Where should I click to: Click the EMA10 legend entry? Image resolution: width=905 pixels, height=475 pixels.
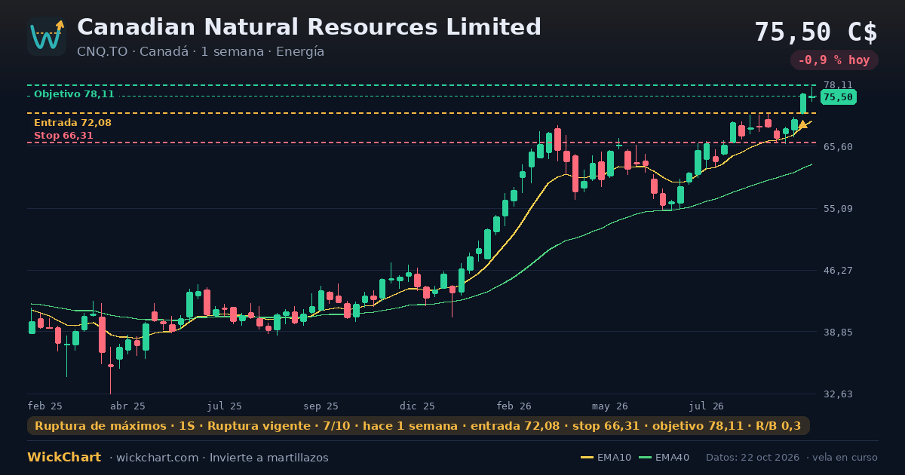pyautogui.click(x=606, y=458)
